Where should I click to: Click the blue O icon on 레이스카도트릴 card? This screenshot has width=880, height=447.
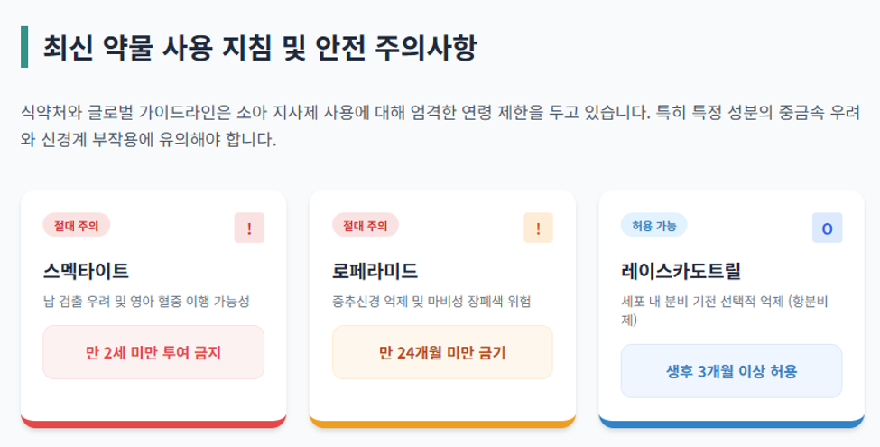[x=828, y=228]
